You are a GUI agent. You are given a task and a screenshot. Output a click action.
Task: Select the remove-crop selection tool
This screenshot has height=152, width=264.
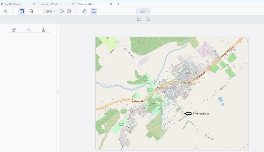148,19
